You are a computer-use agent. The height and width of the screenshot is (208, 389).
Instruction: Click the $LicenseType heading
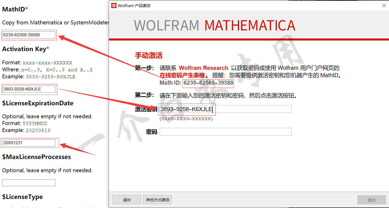(23, 197)
